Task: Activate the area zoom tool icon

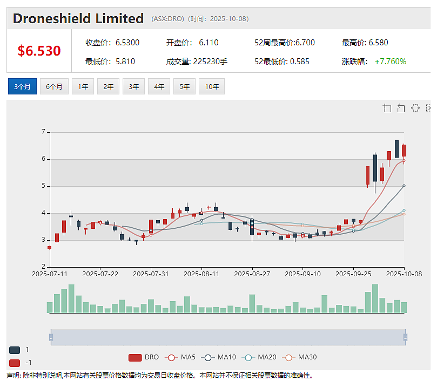Action: (387, 108)
